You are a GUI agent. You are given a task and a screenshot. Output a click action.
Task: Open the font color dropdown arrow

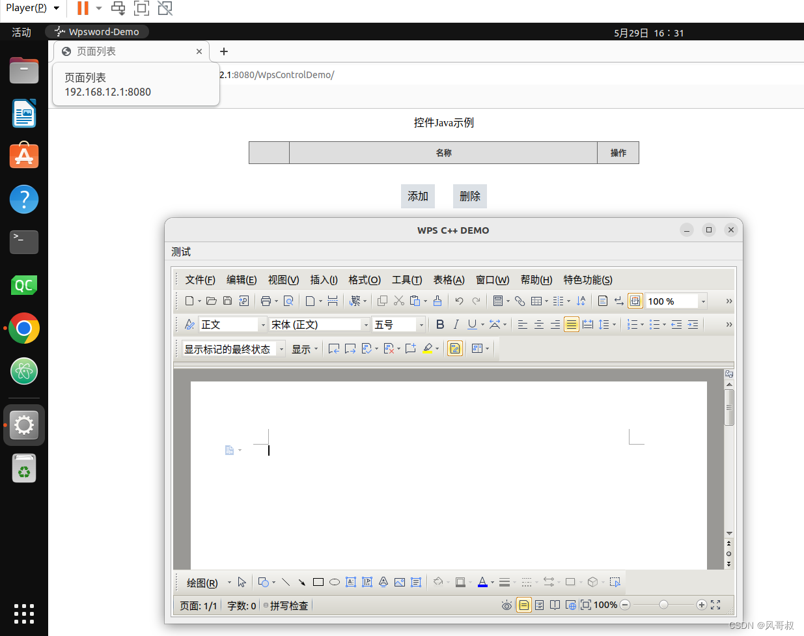(492, 582)
